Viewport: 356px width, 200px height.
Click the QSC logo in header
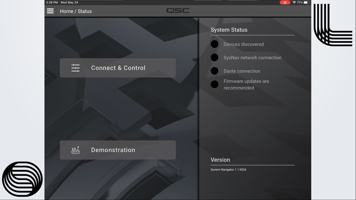[178, 11]
